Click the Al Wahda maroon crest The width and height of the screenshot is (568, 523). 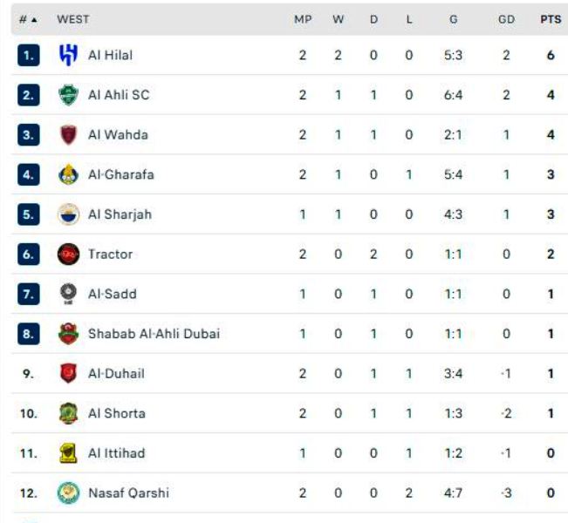pyautogui.click(x=68, y=135)
